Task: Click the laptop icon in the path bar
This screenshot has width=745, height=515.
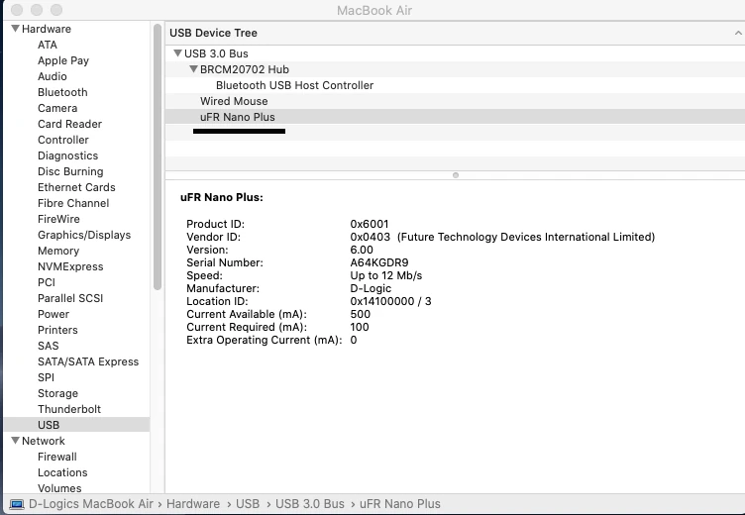Action: pyautogui.click(x=17, y=504)
